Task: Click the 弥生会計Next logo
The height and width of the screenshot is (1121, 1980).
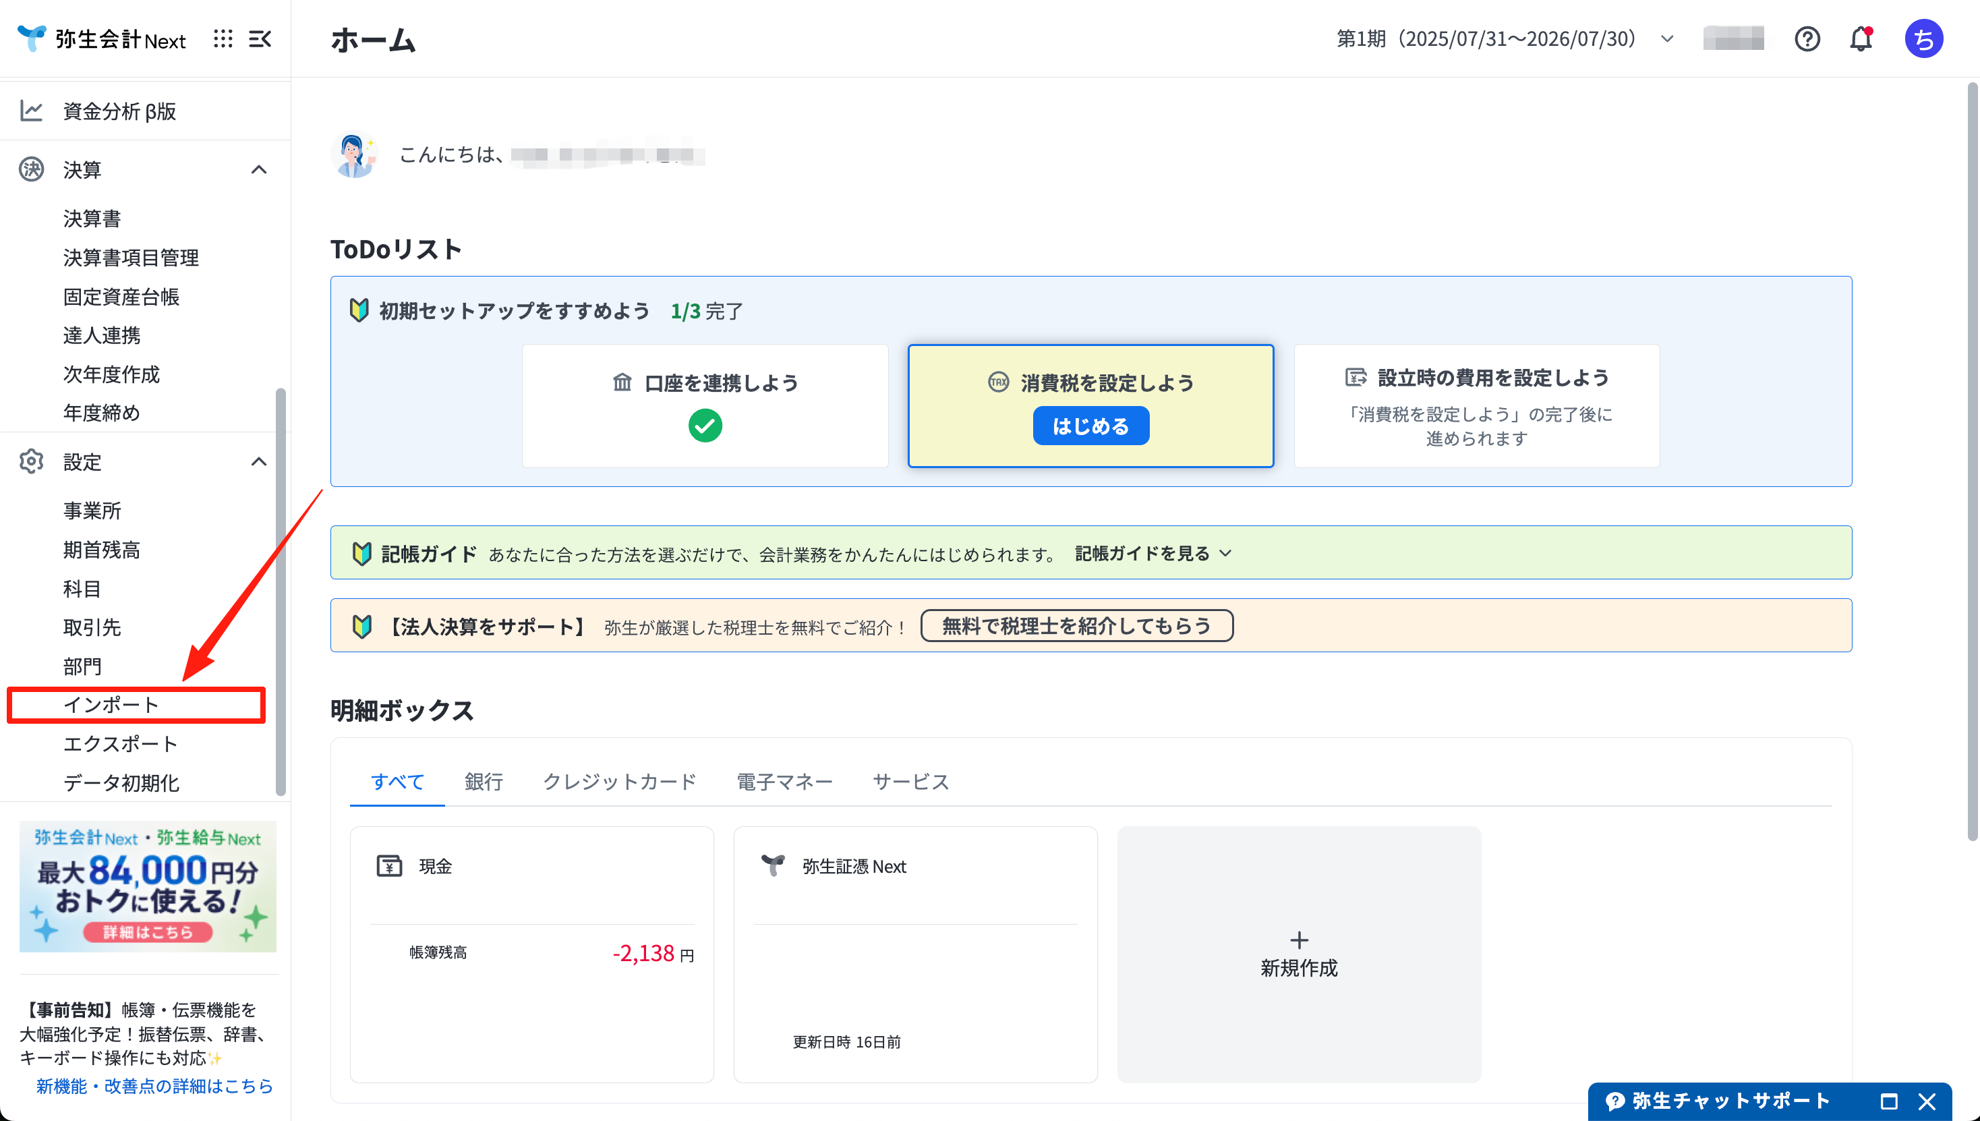Action: click(x=102, y=38)
